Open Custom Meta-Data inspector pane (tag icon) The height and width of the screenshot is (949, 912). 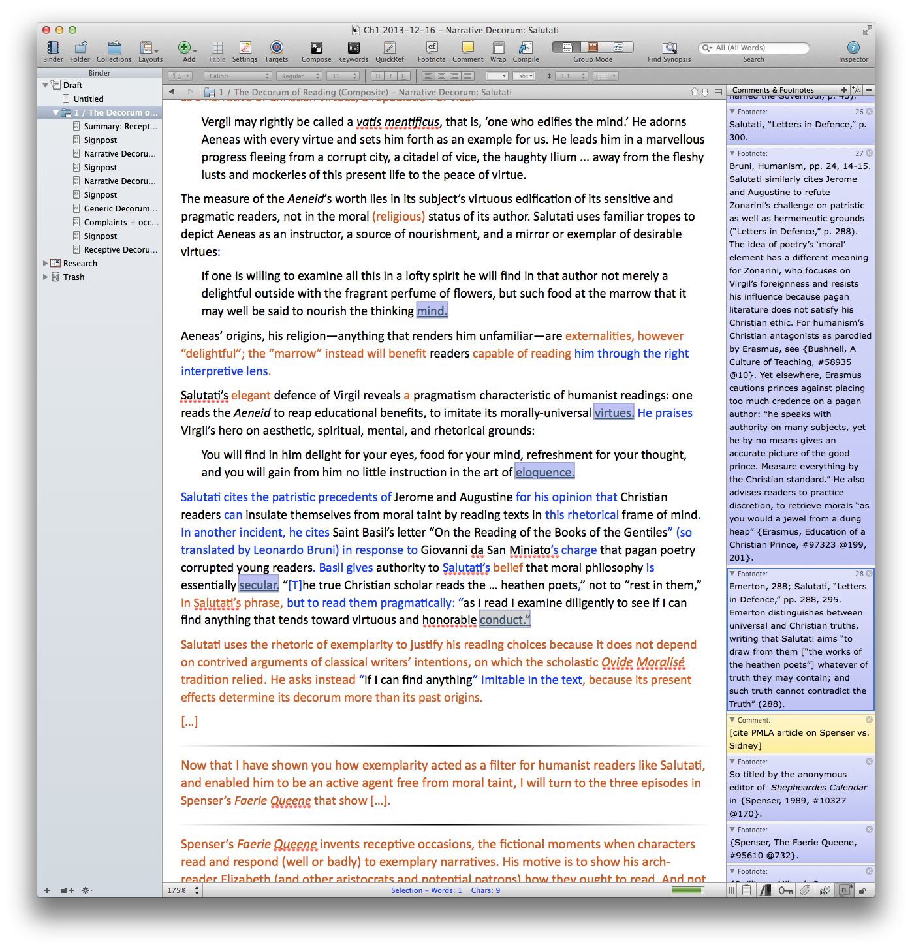806,890
